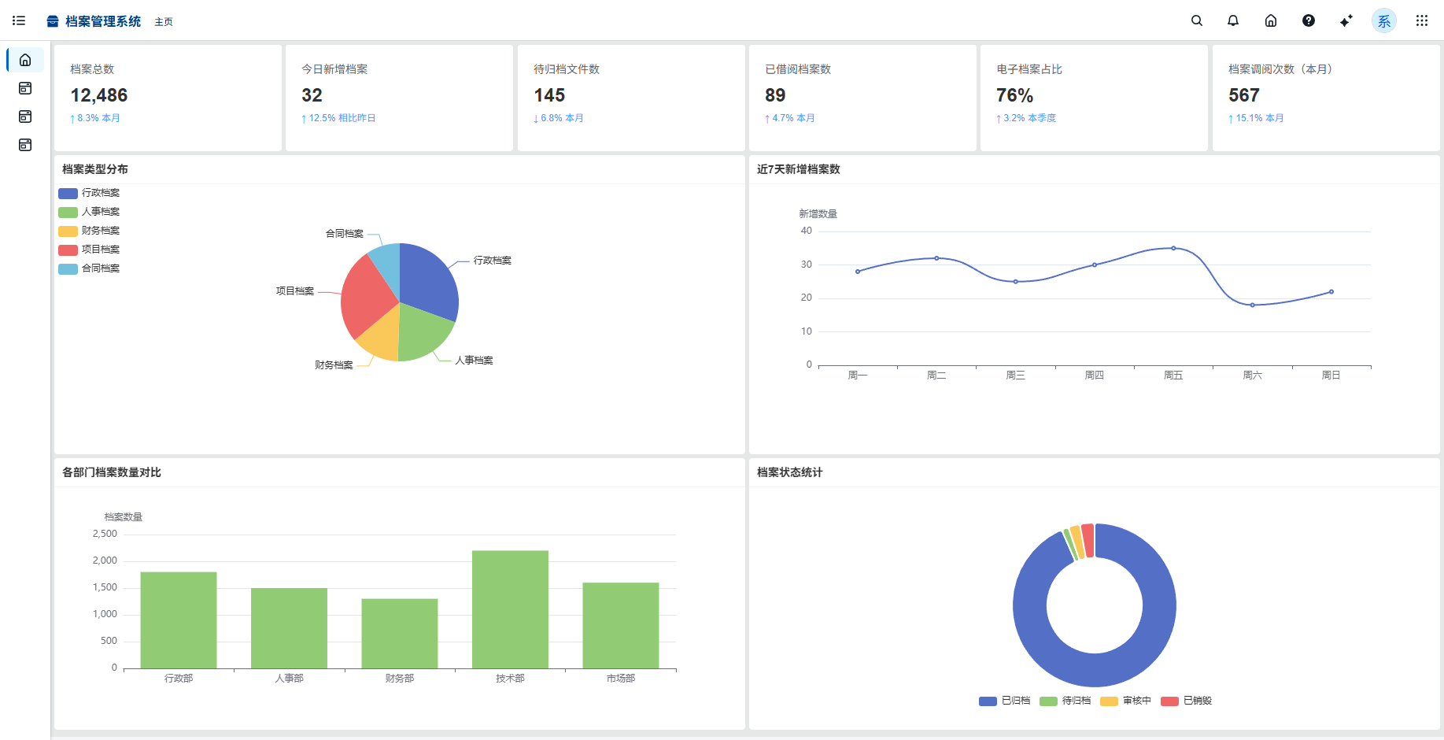The height and width of the screenshot is (740, 1444).
Task: Launch the AI sparkle assistant icon
Action: (1346, 21)
